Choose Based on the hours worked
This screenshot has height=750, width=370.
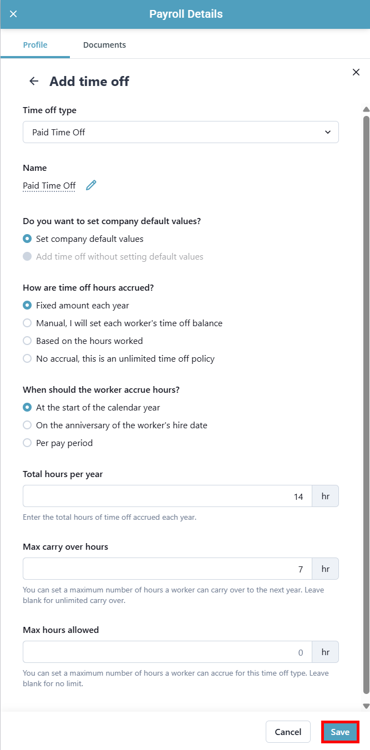coord(27,341)
